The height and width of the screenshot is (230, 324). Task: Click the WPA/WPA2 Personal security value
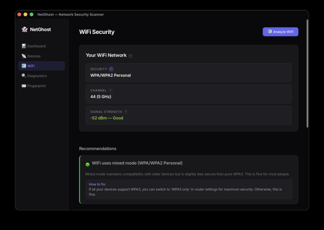[111, 75]
